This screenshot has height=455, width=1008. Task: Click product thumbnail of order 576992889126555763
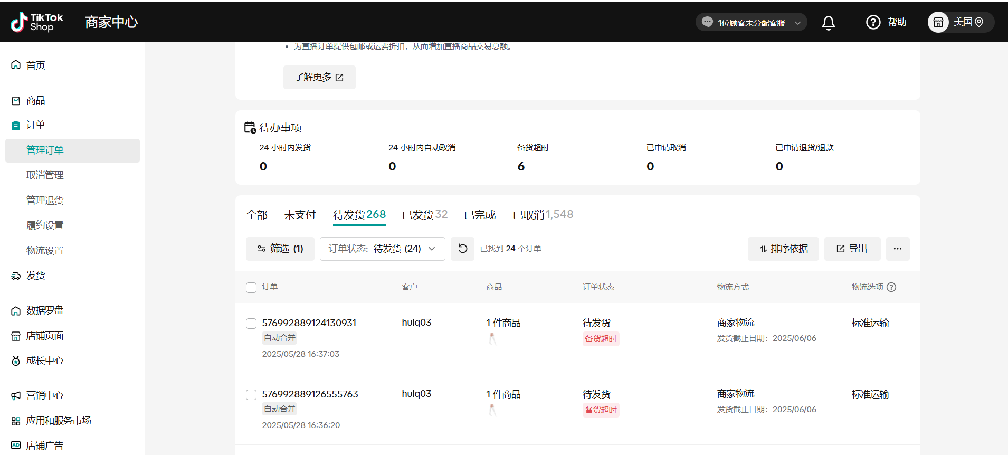click(492, 410)
